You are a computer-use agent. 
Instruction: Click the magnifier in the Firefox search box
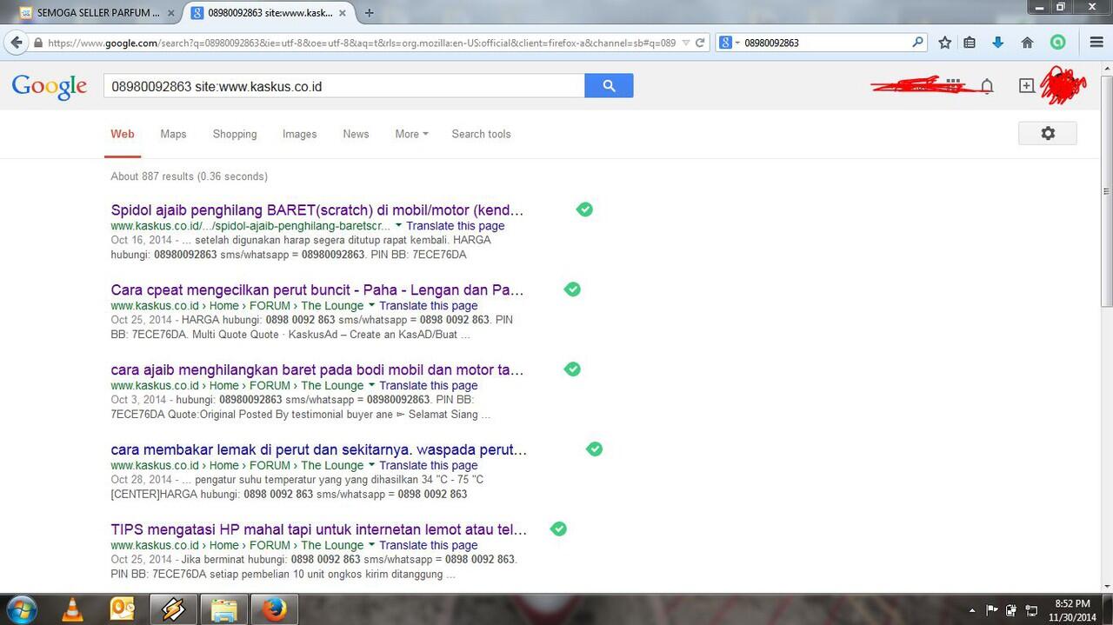coord(917,43)
